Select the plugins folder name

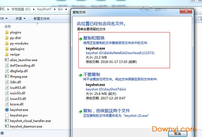[x=15, y=32]
